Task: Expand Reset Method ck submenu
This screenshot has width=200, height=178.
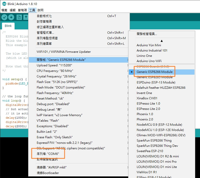Action: 78,99
